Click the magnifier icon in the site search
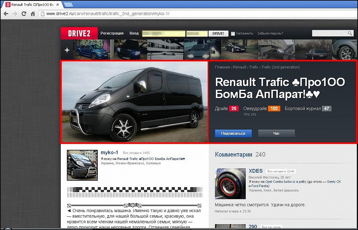 point(350,33)
